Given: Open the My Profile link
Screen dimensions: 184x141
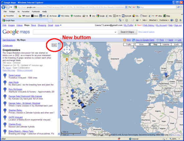Looking at the screenshot, I should click(128, 25).
